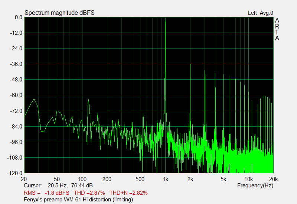
Task: Click the -48.0 dB axis label
Action: point(16,80)
